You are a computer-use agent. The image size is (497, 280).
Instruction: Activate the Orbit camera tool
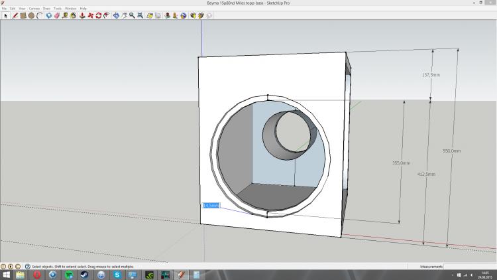pyautogui.click(x=117, y=15)
